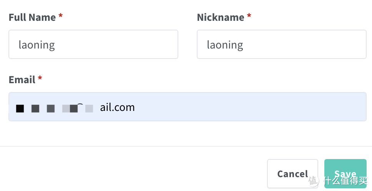372x191 pixels.
Task: Click the curved mark above redacted email
Action: [x=80, y=104]
